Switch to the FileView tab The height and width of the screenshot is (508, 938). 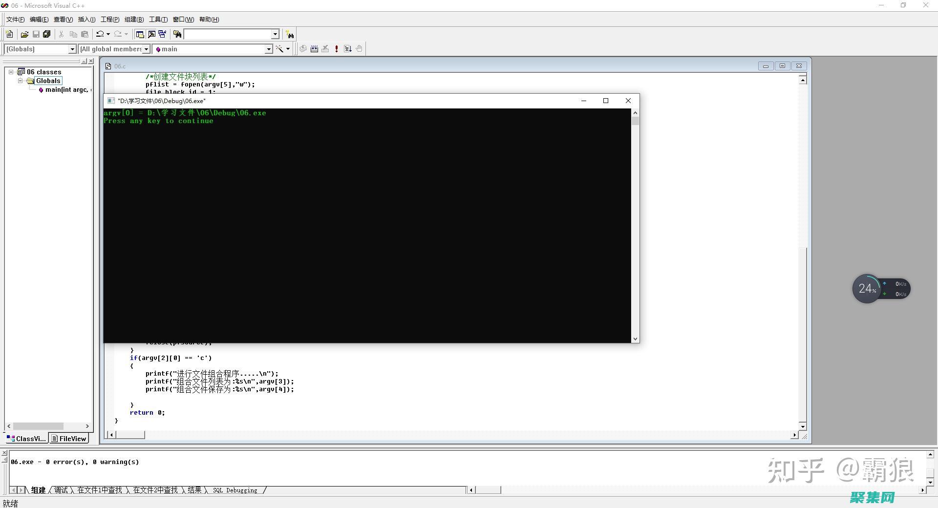click(69, 439)
